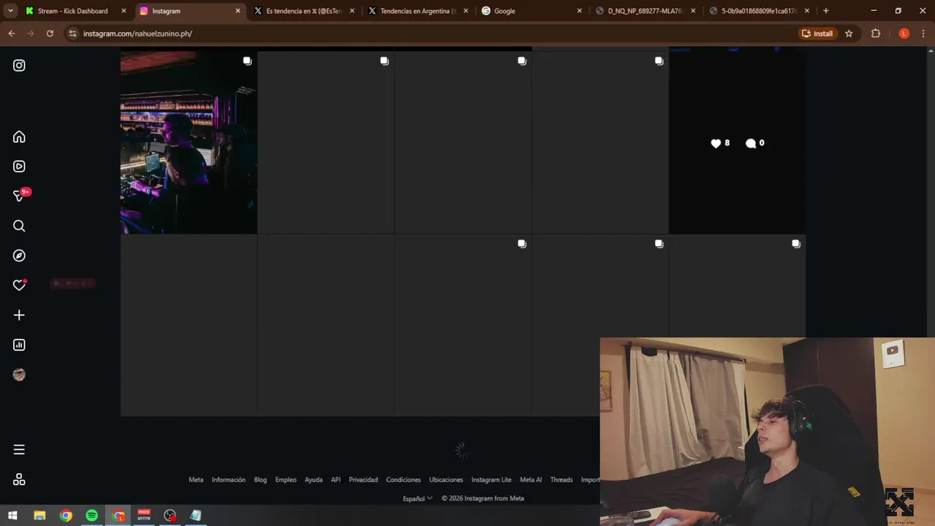
Task: Open the More hamburger menu
Action: 19,449
